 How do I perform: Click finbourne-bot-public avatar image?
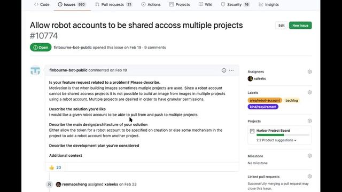point(35,70)
